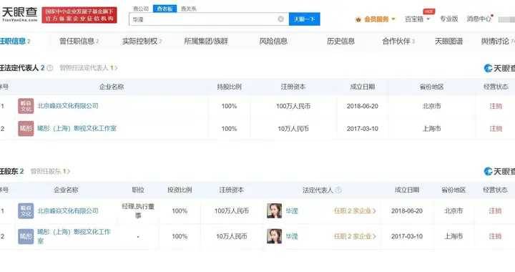Switch to the 天眼图谱 tab

(448, 41)
